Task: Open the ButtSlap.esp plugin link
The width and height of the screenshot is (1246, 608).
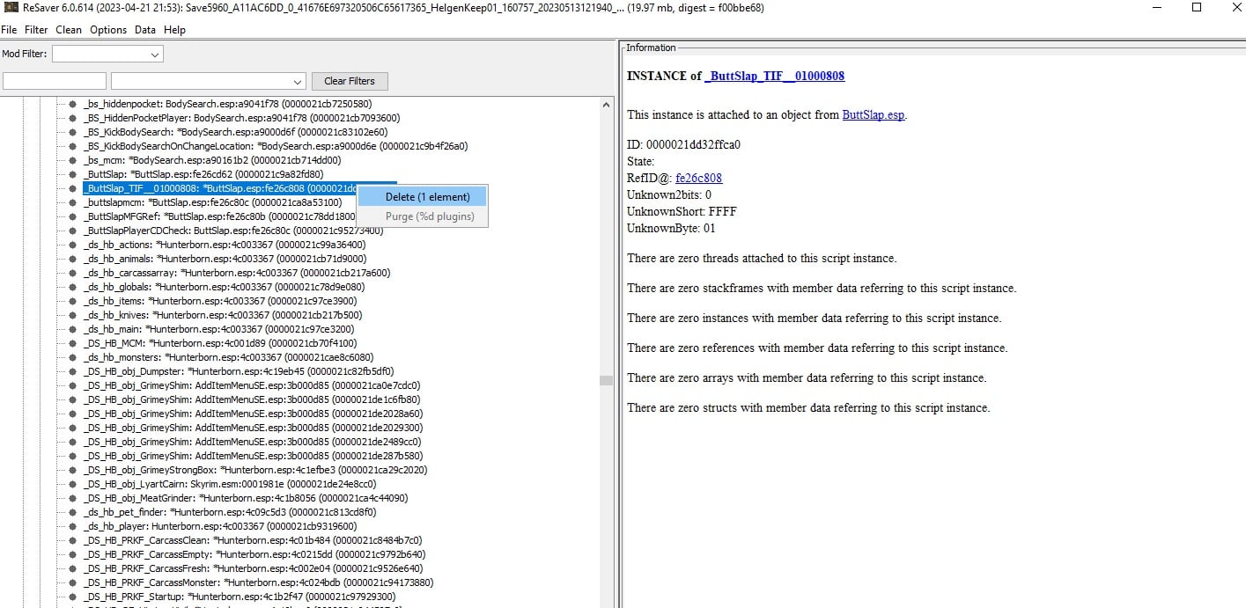Action: [x=873, y=114]
